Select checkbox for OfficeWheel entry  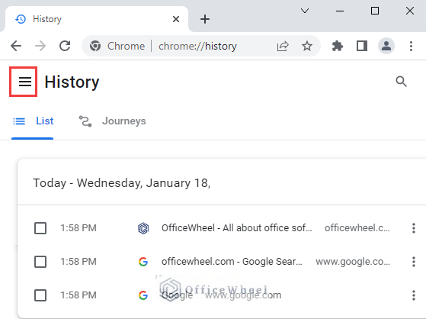pos(40,228)
